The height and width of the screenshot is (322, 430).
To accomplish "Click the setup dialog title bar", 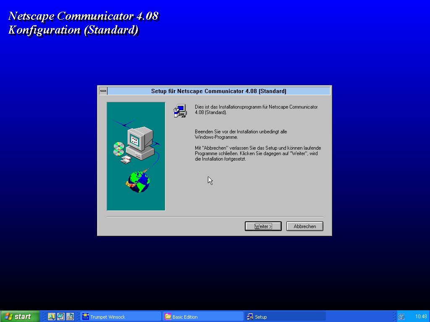I will click(218, 91).
